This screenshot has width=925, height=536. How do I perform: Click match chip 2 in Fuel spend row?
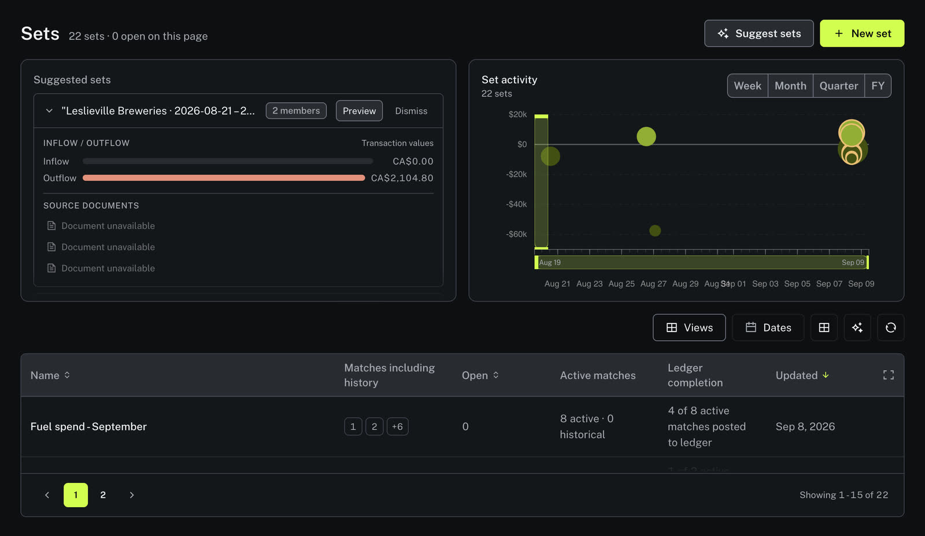pos(374,426)
